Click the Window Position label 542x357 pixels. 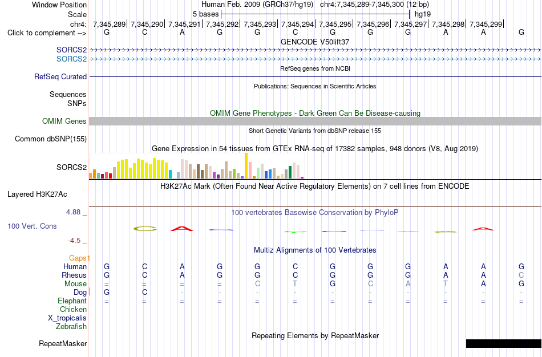(x=59, y=5)
